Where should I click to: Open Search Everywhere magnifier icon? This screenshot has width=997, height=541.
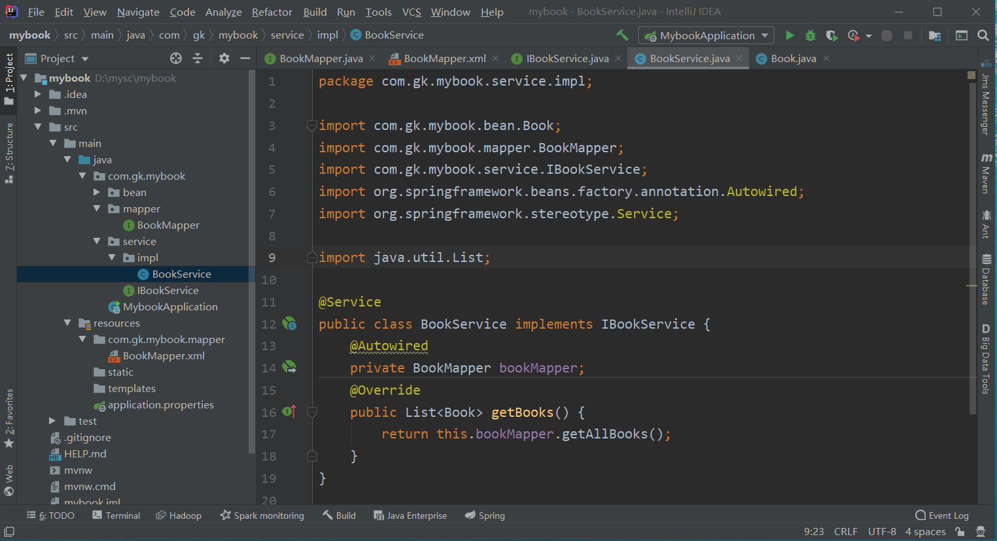point(983,35)
